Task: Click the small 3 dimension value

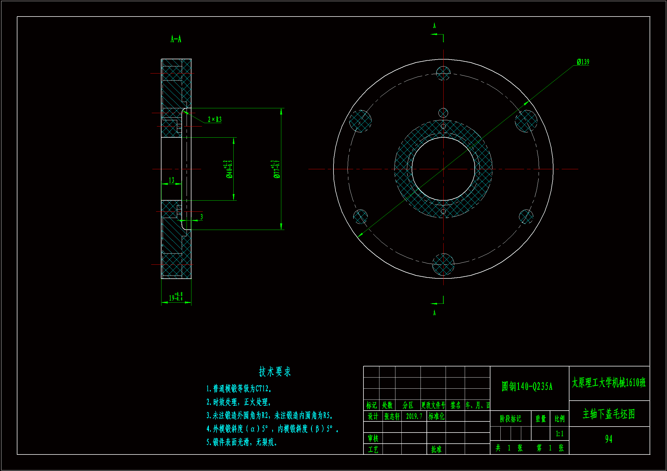Action: (x=201, y=217)
